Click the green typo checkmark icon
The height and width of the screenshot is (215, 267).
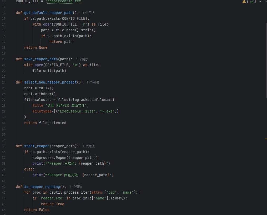[252, 2]
